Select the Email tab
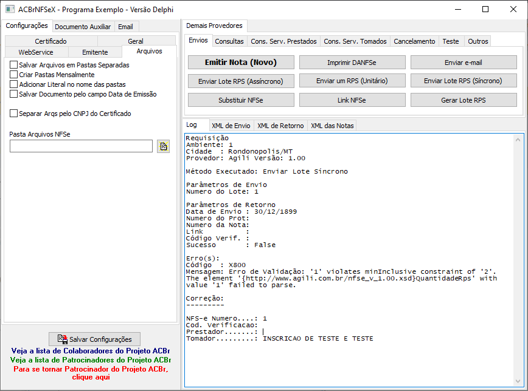This screenshot has height=391, width=528. coord(125,27)
